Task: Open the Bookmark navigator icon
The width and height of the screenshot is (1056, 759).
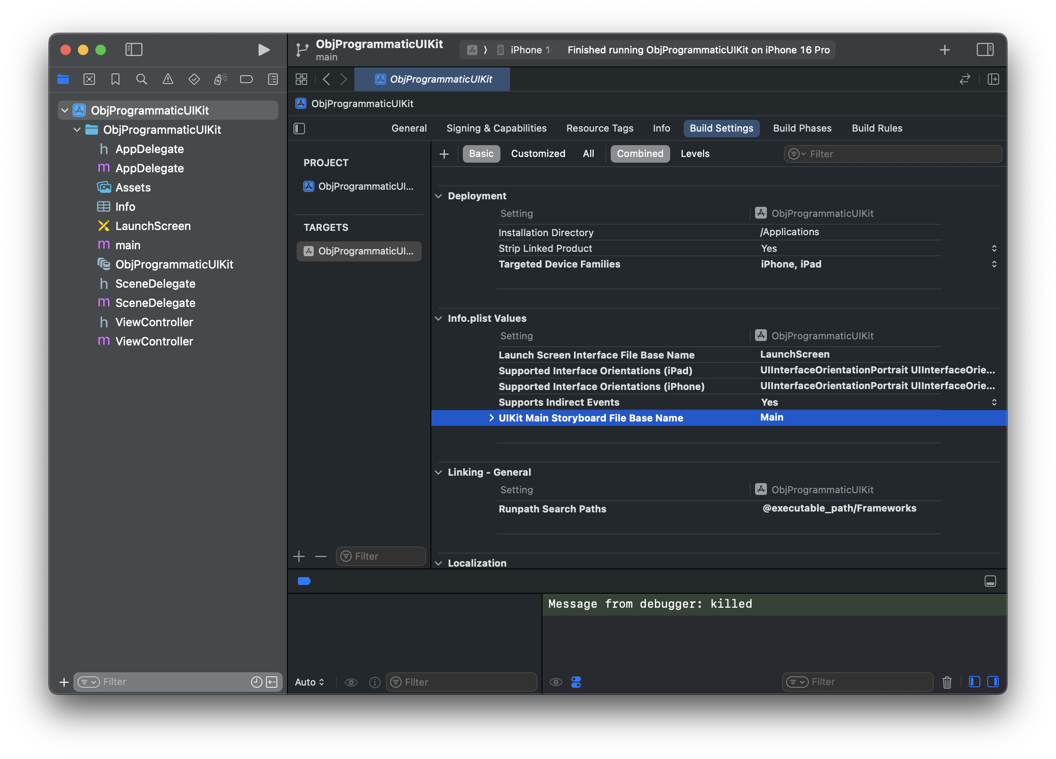Action: point(115,80)
